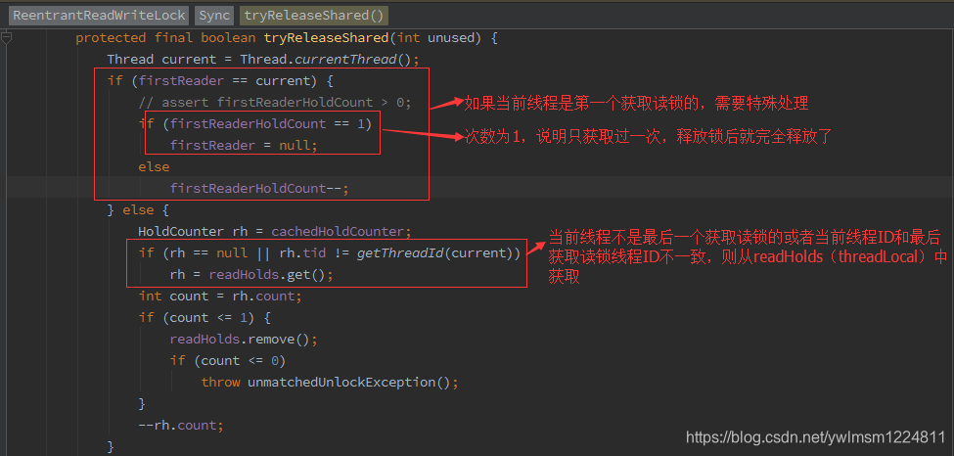Click the 'unused' parameter name

(x=451, y=38)
